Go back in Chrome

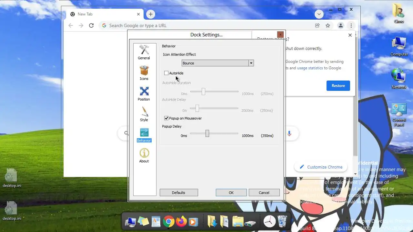point(71,25)
